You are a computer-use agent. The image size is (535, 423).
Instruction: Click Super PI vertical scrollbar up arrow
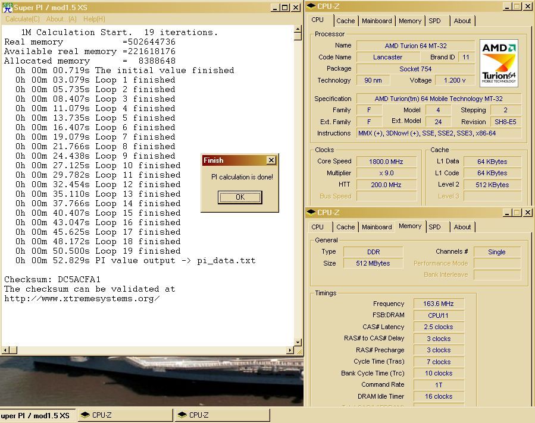(x=298, y=29)
